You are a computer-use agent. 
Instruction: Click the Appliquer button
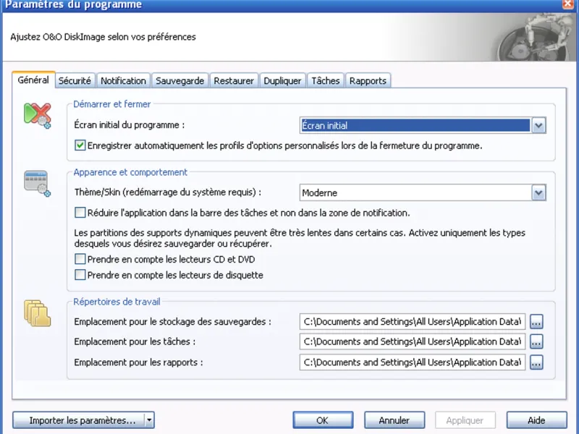tap(465, 420)
